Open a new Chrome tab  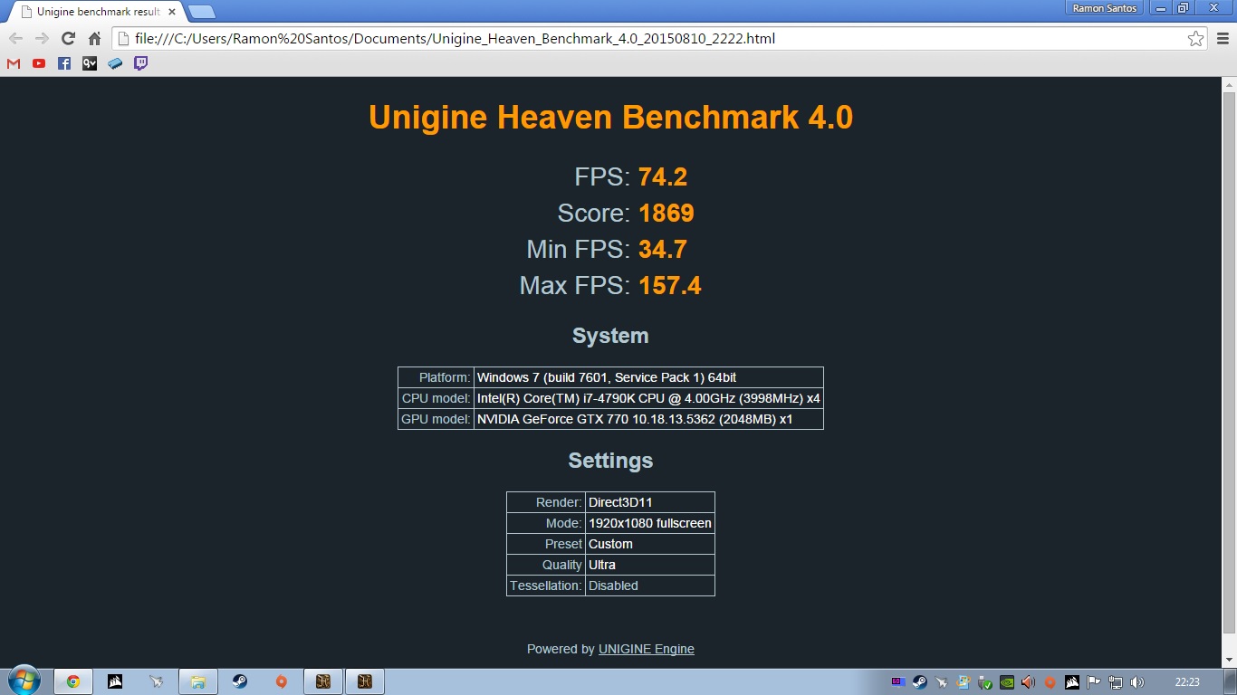point(201,12)
